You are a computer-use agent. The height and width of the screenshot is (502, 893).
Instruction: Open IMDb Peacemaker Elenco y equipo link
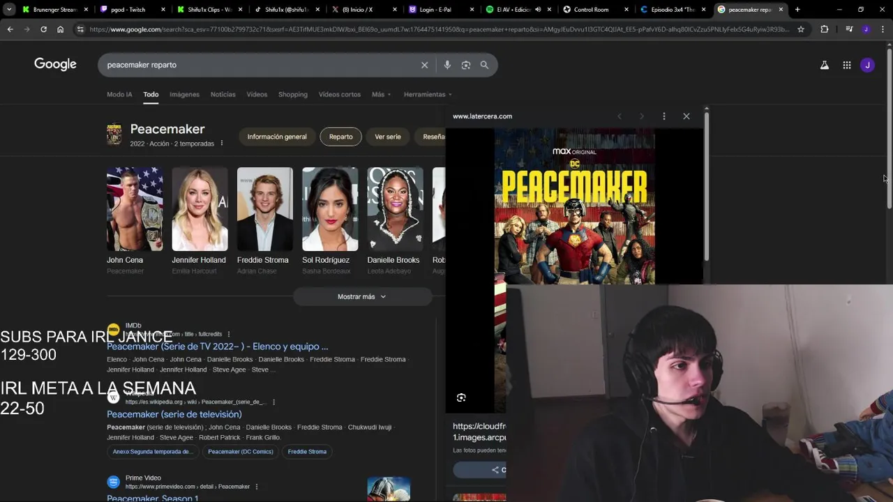coord(218,347)
